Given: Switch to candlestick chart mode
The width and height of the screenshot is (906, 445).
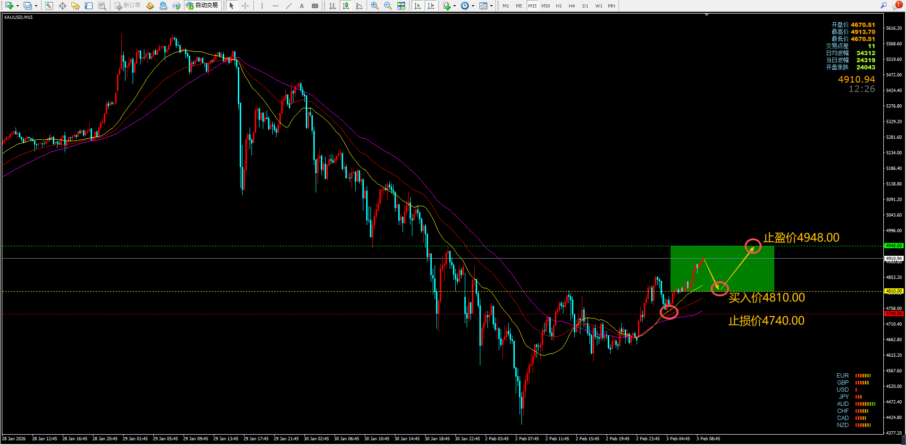Looking at the screenshot, I should (x=346, y=6).
